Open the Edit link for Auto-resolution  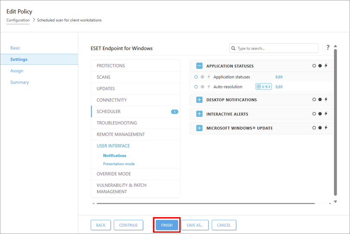279,87
